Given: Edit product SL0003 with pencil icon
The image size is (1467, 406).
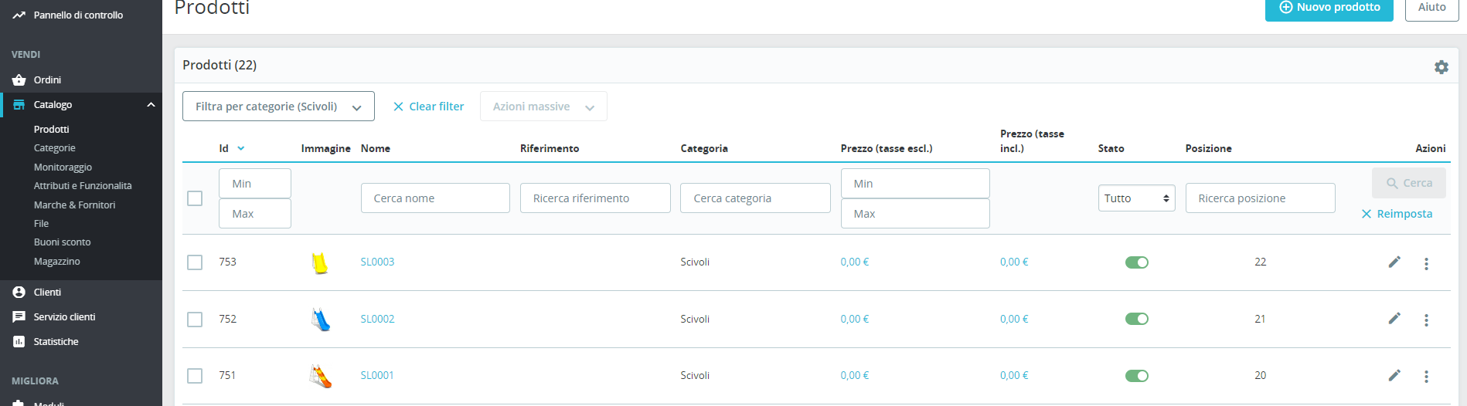Looking at the screenshot, I should (x=1394, y=262).
